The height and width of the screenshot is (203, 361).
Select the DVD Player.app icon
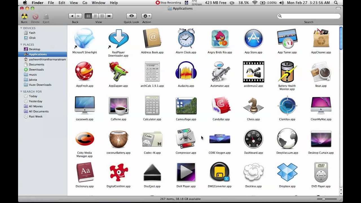pos(321,172)
